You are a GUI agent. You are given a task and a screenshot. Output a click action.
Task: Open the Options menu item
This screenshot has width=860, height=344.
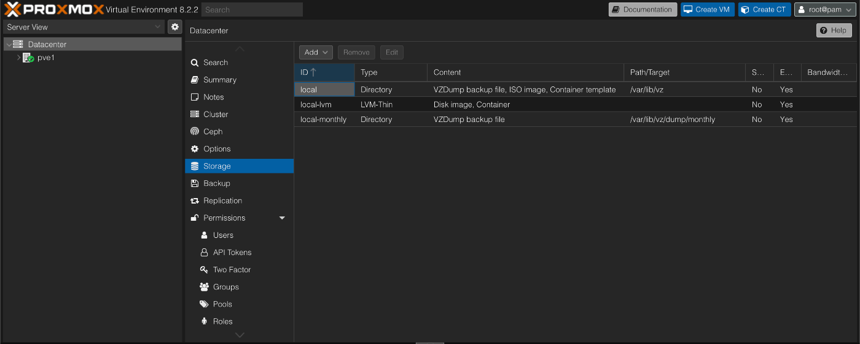click(240, 149)
